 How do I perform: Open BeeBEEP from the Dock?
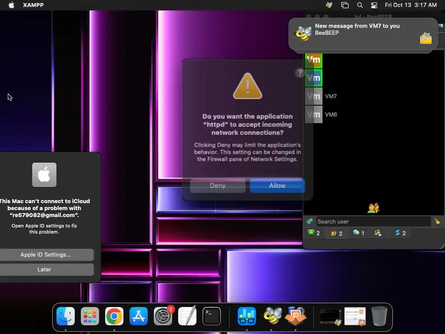[272, 316]
